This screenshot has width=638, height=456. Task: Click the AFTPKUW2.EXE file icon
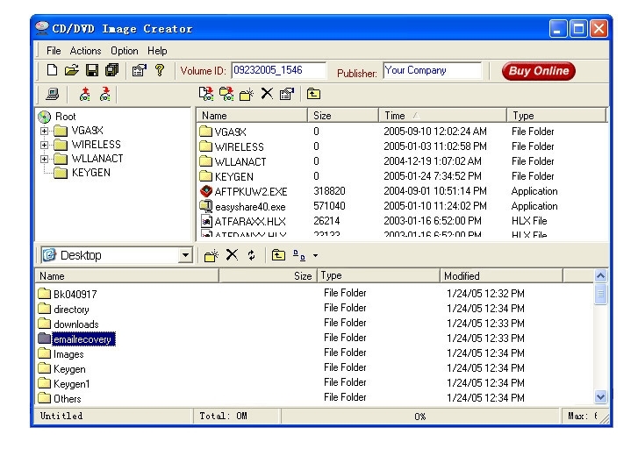pyautogui.click(x=206, y=191)
